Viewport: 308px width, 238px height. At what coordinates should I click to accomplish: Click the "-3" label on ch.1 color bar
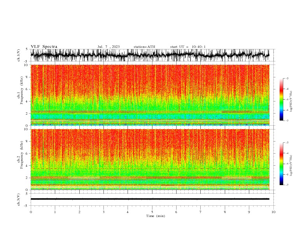tap(287, 78)
